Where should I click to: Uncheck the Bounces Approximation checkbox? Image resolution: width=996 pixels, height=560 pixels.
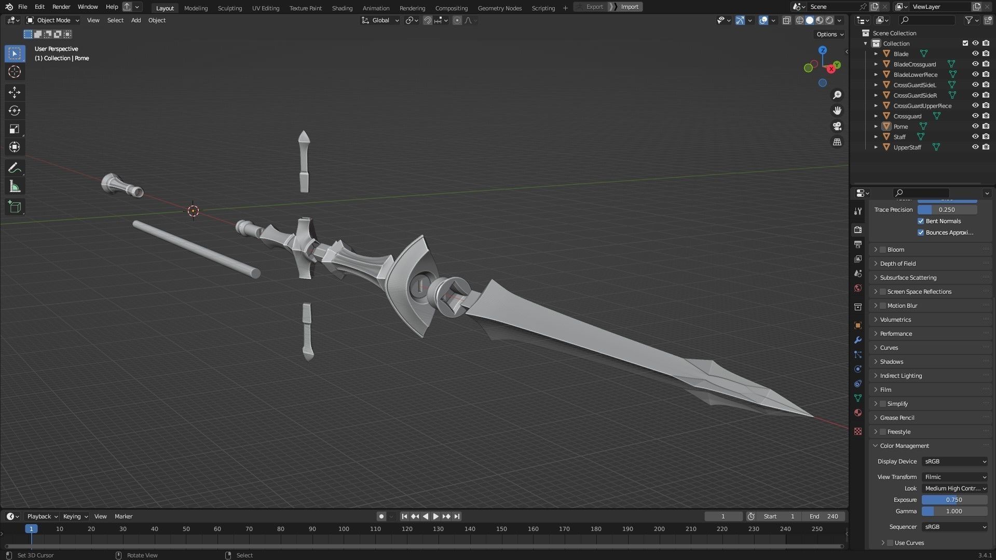coord(921,233)
